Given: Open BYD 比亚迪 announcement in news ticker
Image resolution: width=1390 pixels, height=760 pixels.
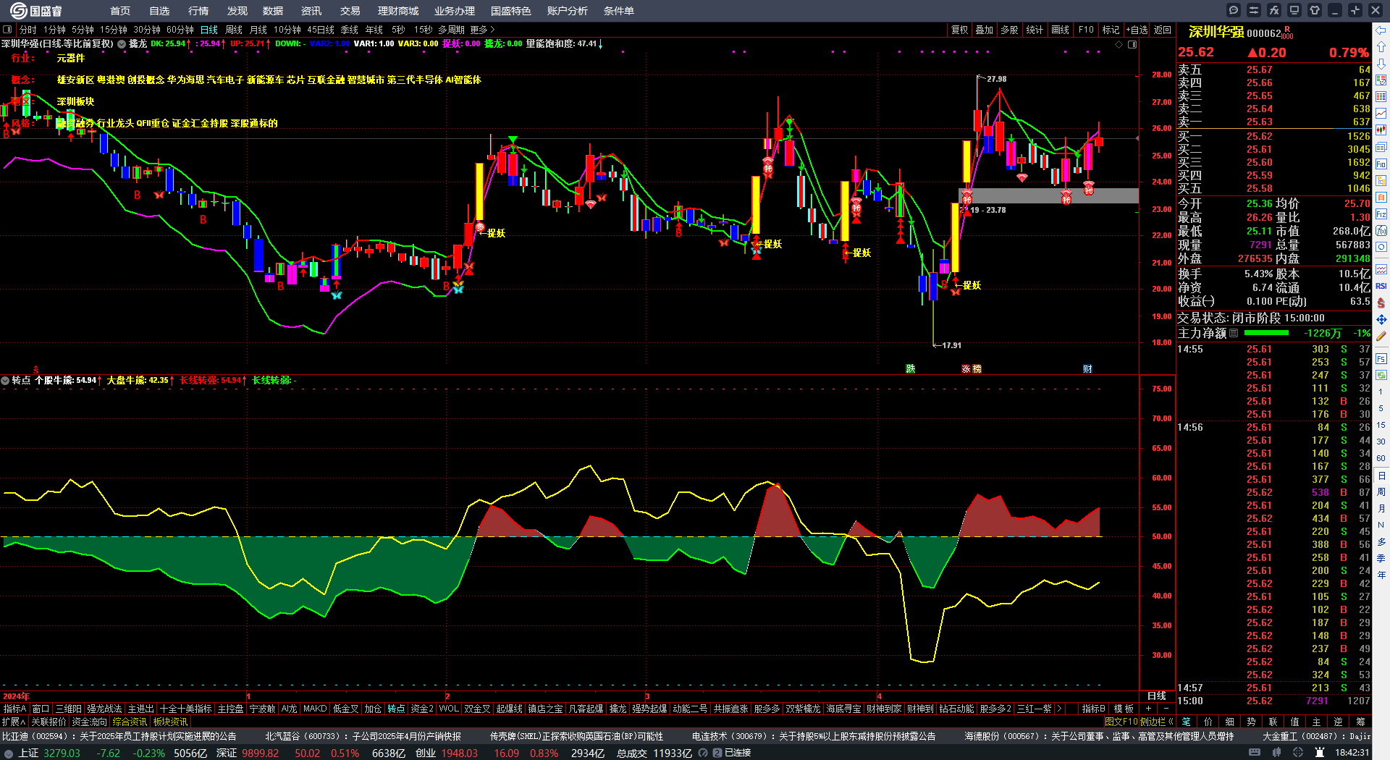Looking at the screenshot, I should [119, 736].
